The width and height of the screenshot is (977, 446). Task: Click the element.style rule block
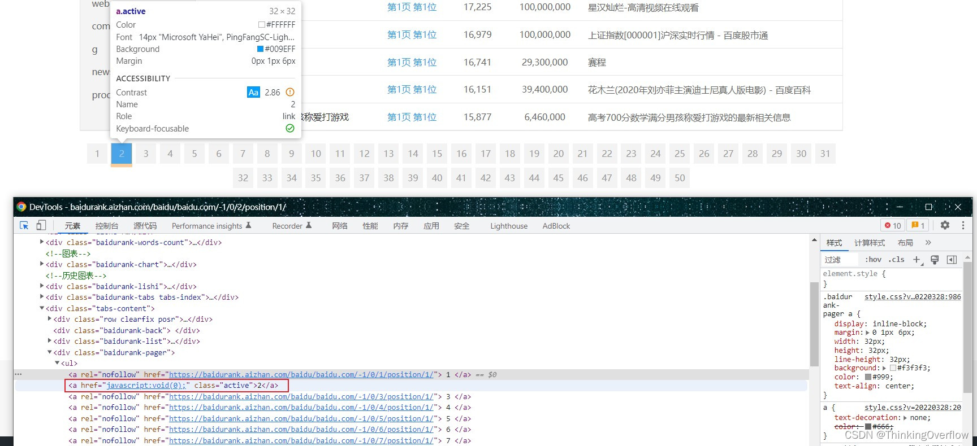click(892, 278)
